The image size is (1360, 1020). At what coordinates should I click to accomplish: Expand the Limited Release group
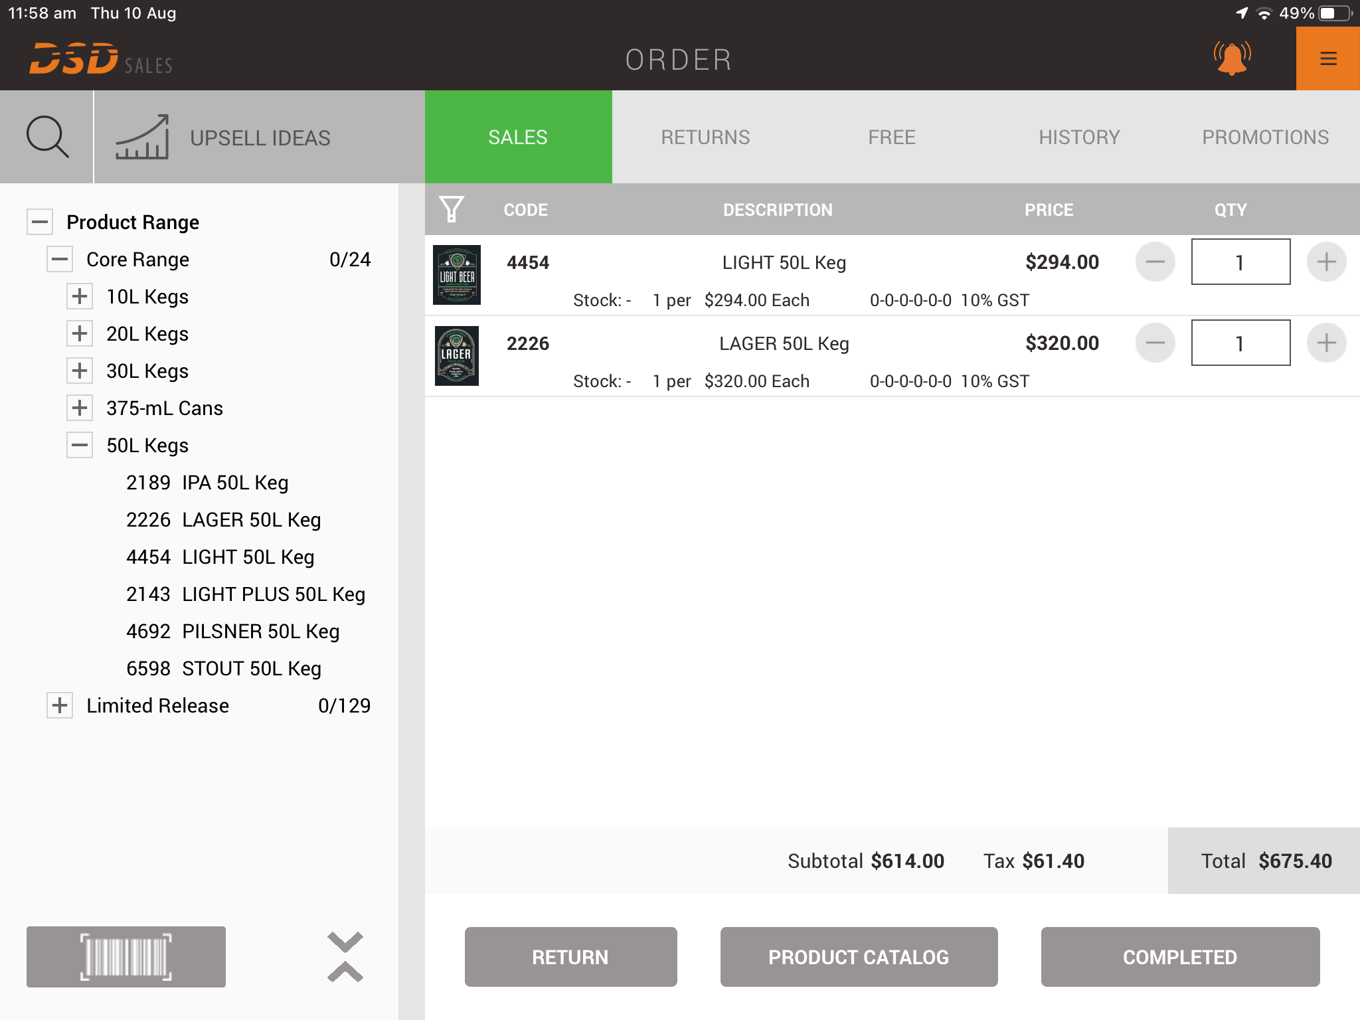pos(60,705)
